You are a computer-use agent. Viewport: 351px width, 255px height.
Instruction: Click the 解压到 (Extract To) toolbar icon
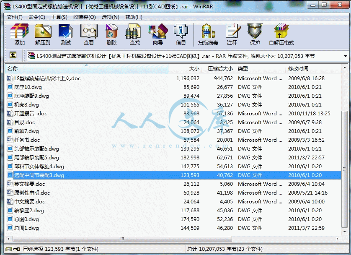[x=43, y=34]
